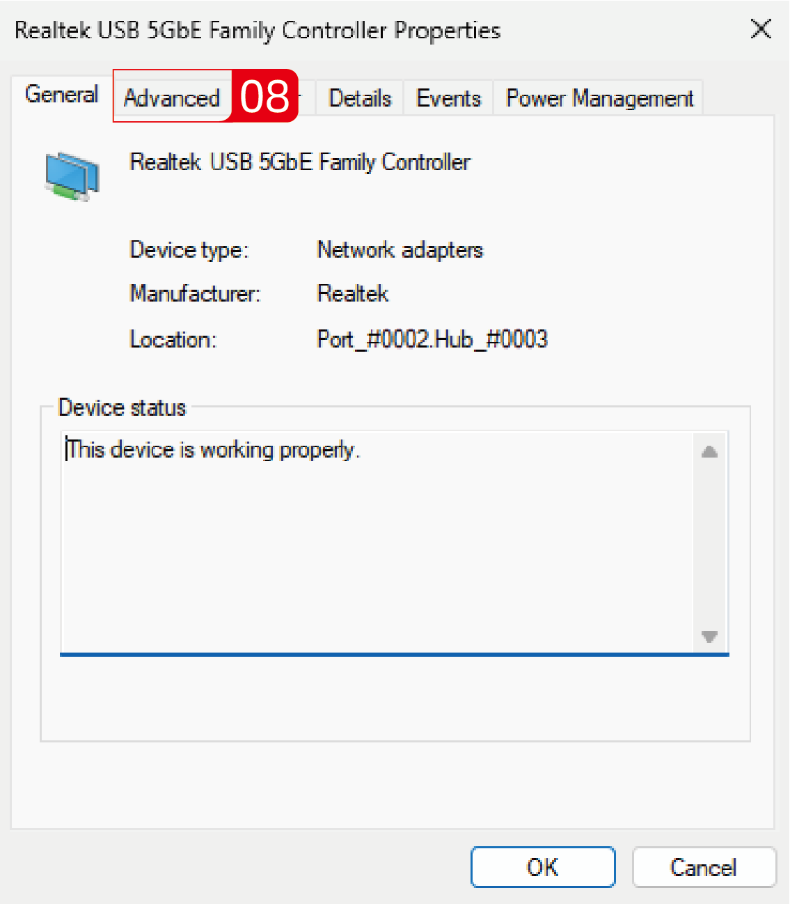Click the dialog title bar text

[258, 31]
